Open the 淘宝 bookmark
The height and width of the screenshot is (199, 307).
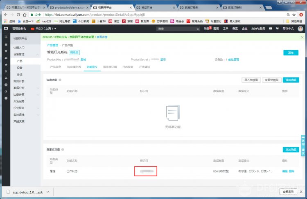[114, 21]
